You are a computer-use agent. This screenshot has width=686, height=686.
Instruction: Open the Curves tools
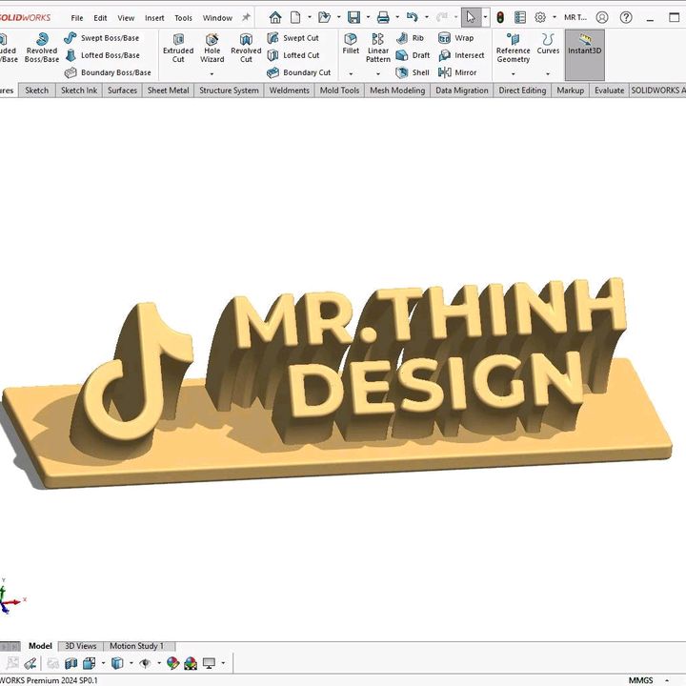[x=548, y=44]
